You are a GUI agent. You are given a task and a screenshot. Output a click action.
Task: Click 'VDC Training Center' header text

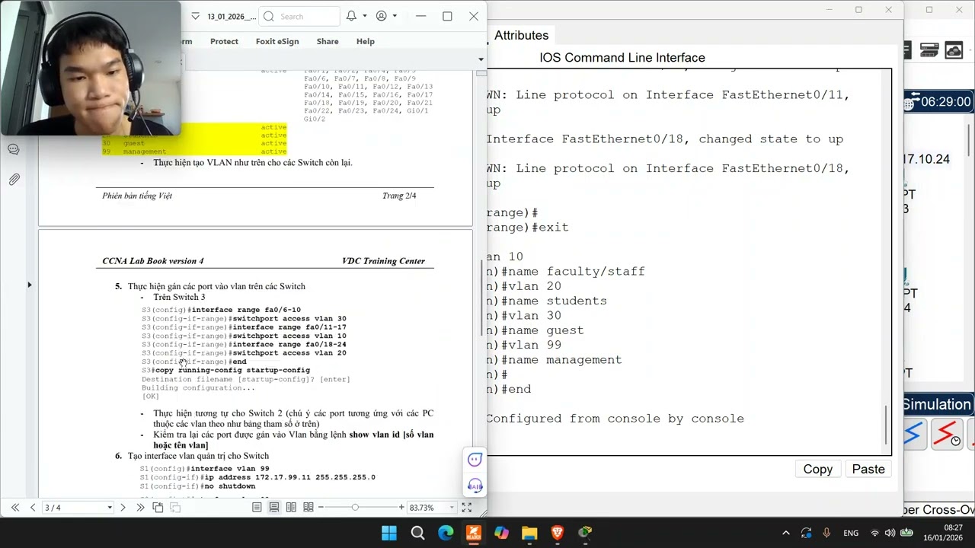tap(383, 261)
